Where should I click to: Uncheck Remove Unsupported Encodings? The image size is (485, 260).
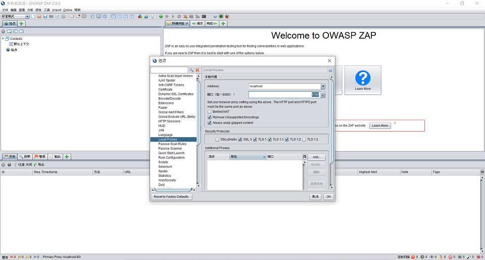209,117
